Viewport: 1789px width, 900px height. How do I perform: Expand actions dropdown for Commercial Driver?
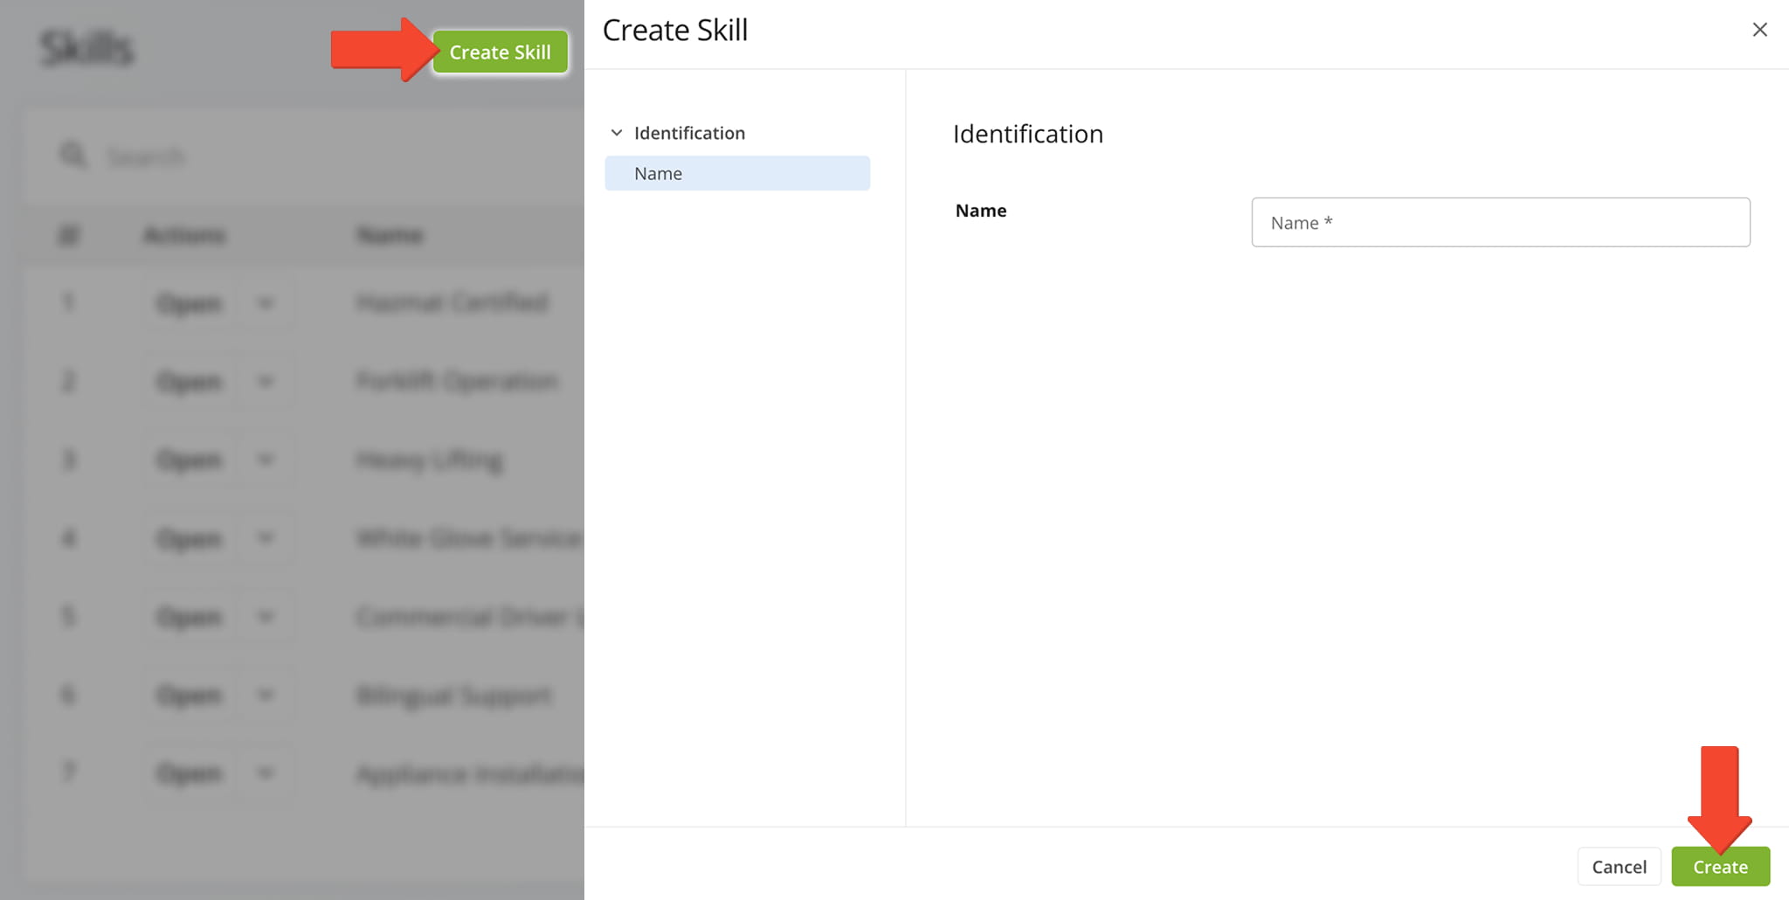266,617
